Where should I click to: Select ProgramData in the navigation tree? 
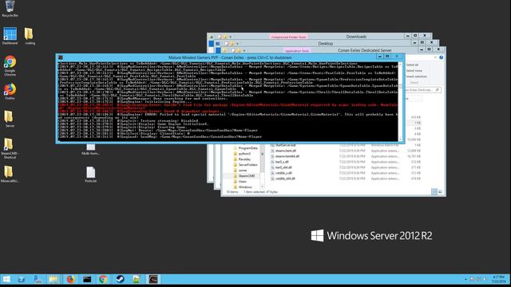point(246,148)
